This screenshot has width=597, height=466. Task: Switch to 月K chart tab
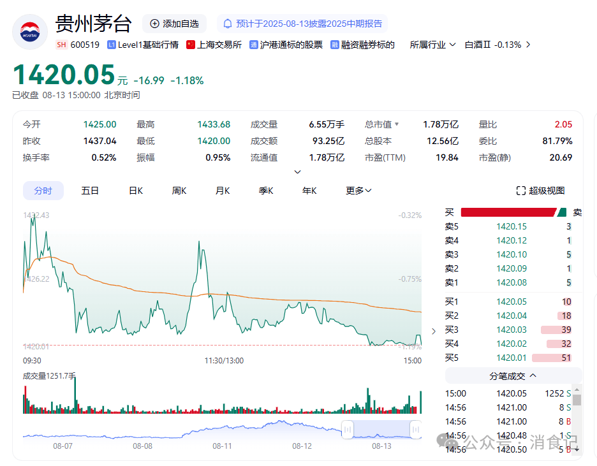click(223, 191)
